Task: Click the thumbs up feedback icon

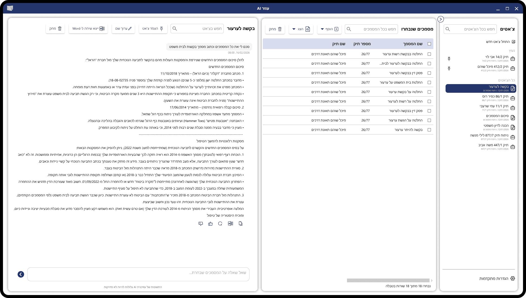Action: pyautogui.click(x=210, y=224)
